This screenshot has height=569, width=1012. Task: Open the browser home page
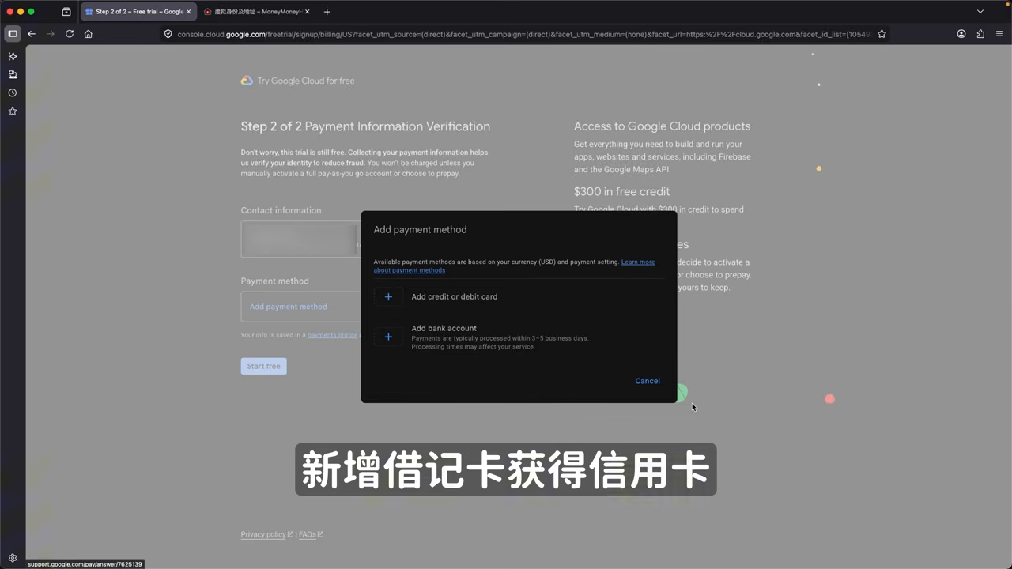coord(89,34)
